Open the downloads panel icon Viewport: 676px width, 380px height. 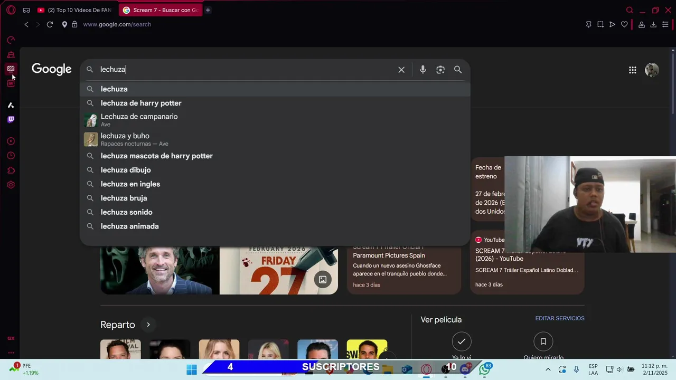pos(653,24)
